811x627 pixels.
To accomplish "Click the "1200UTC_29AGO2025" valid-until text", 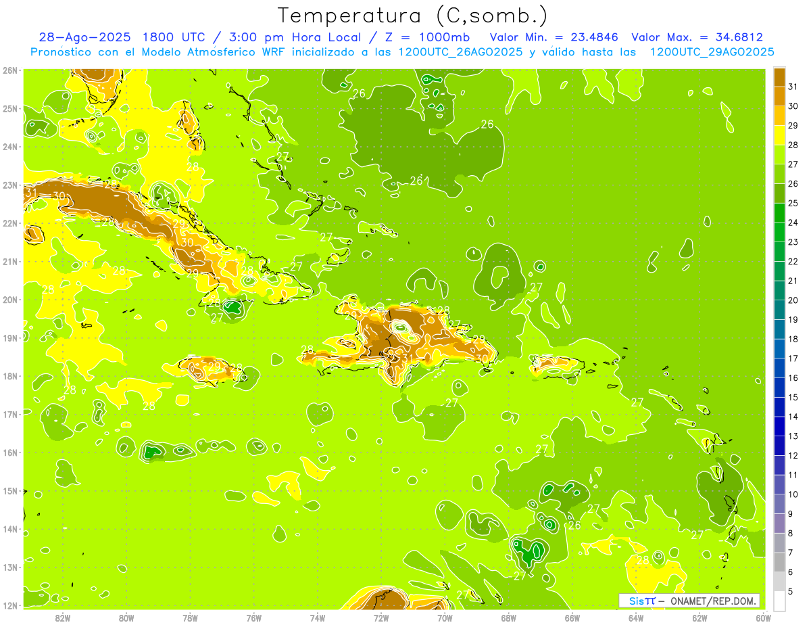I will click(x=712, y=52).
